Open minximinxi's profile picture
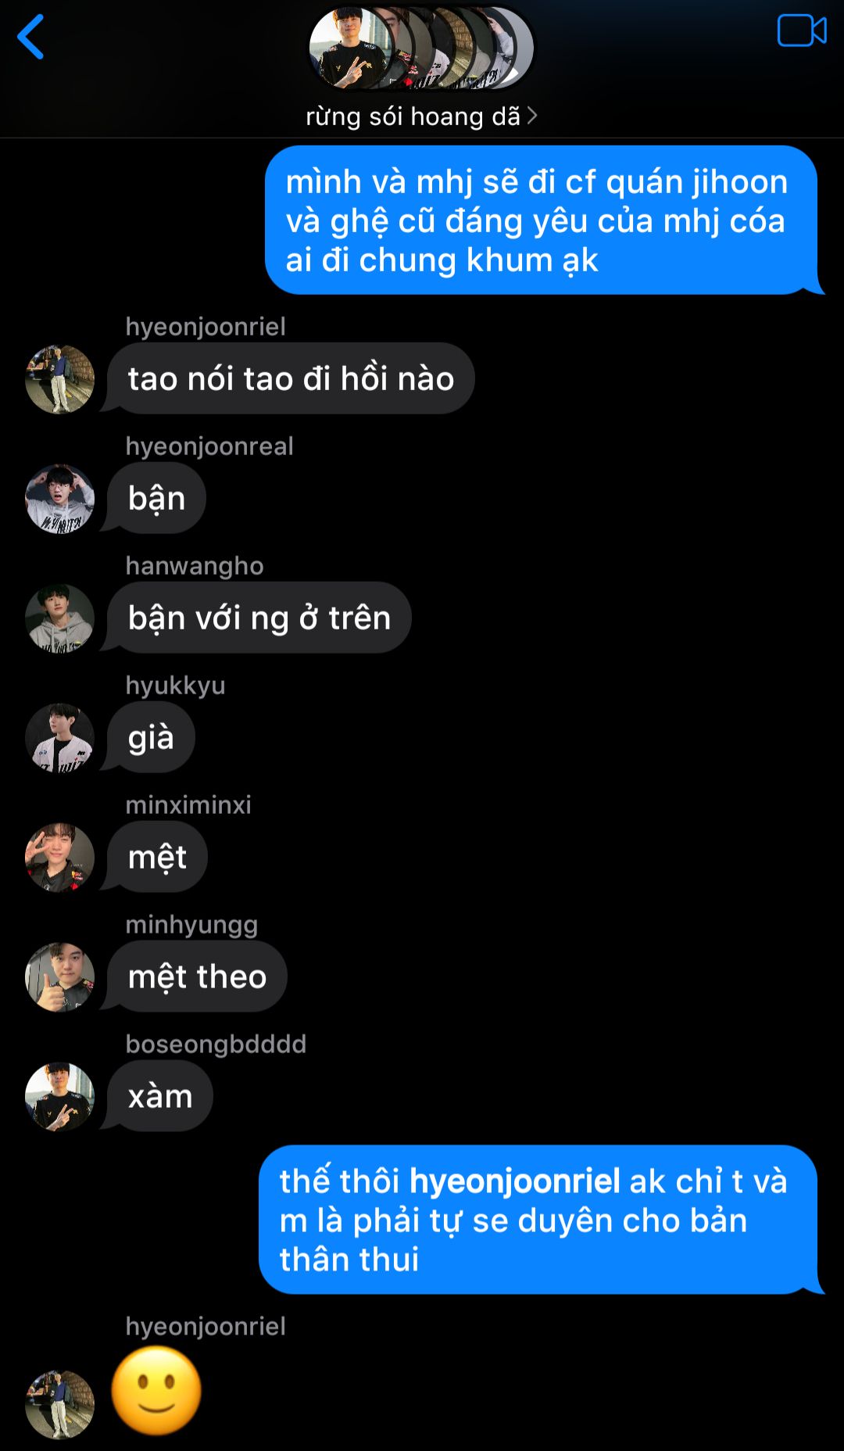This screenshot has height=1451, width=844. (x=60, y=858)
